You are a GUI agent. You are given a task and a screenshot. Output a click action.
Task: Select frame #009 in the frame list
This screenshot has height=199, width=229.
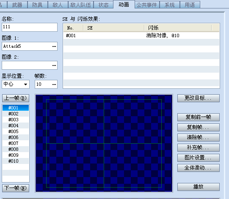(x=16, y=155)
